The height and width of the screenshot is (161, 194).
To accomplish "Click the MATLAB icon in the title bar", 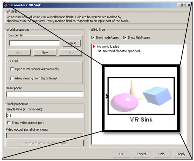I will tap(5, 5).
